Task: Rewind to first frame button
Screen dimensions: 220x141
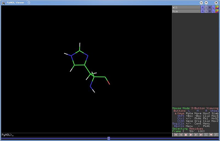Action: click(176, 135)
